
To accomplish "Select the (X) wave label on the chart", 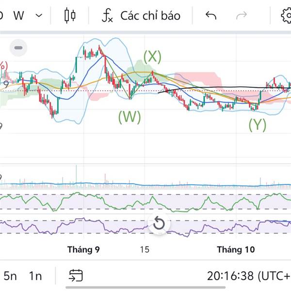I will 152,57.
